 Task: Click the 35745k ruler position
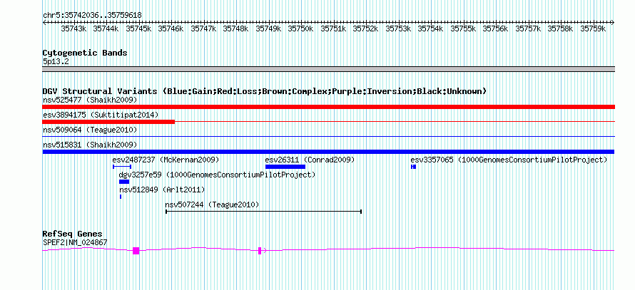[x=138, y=29]
